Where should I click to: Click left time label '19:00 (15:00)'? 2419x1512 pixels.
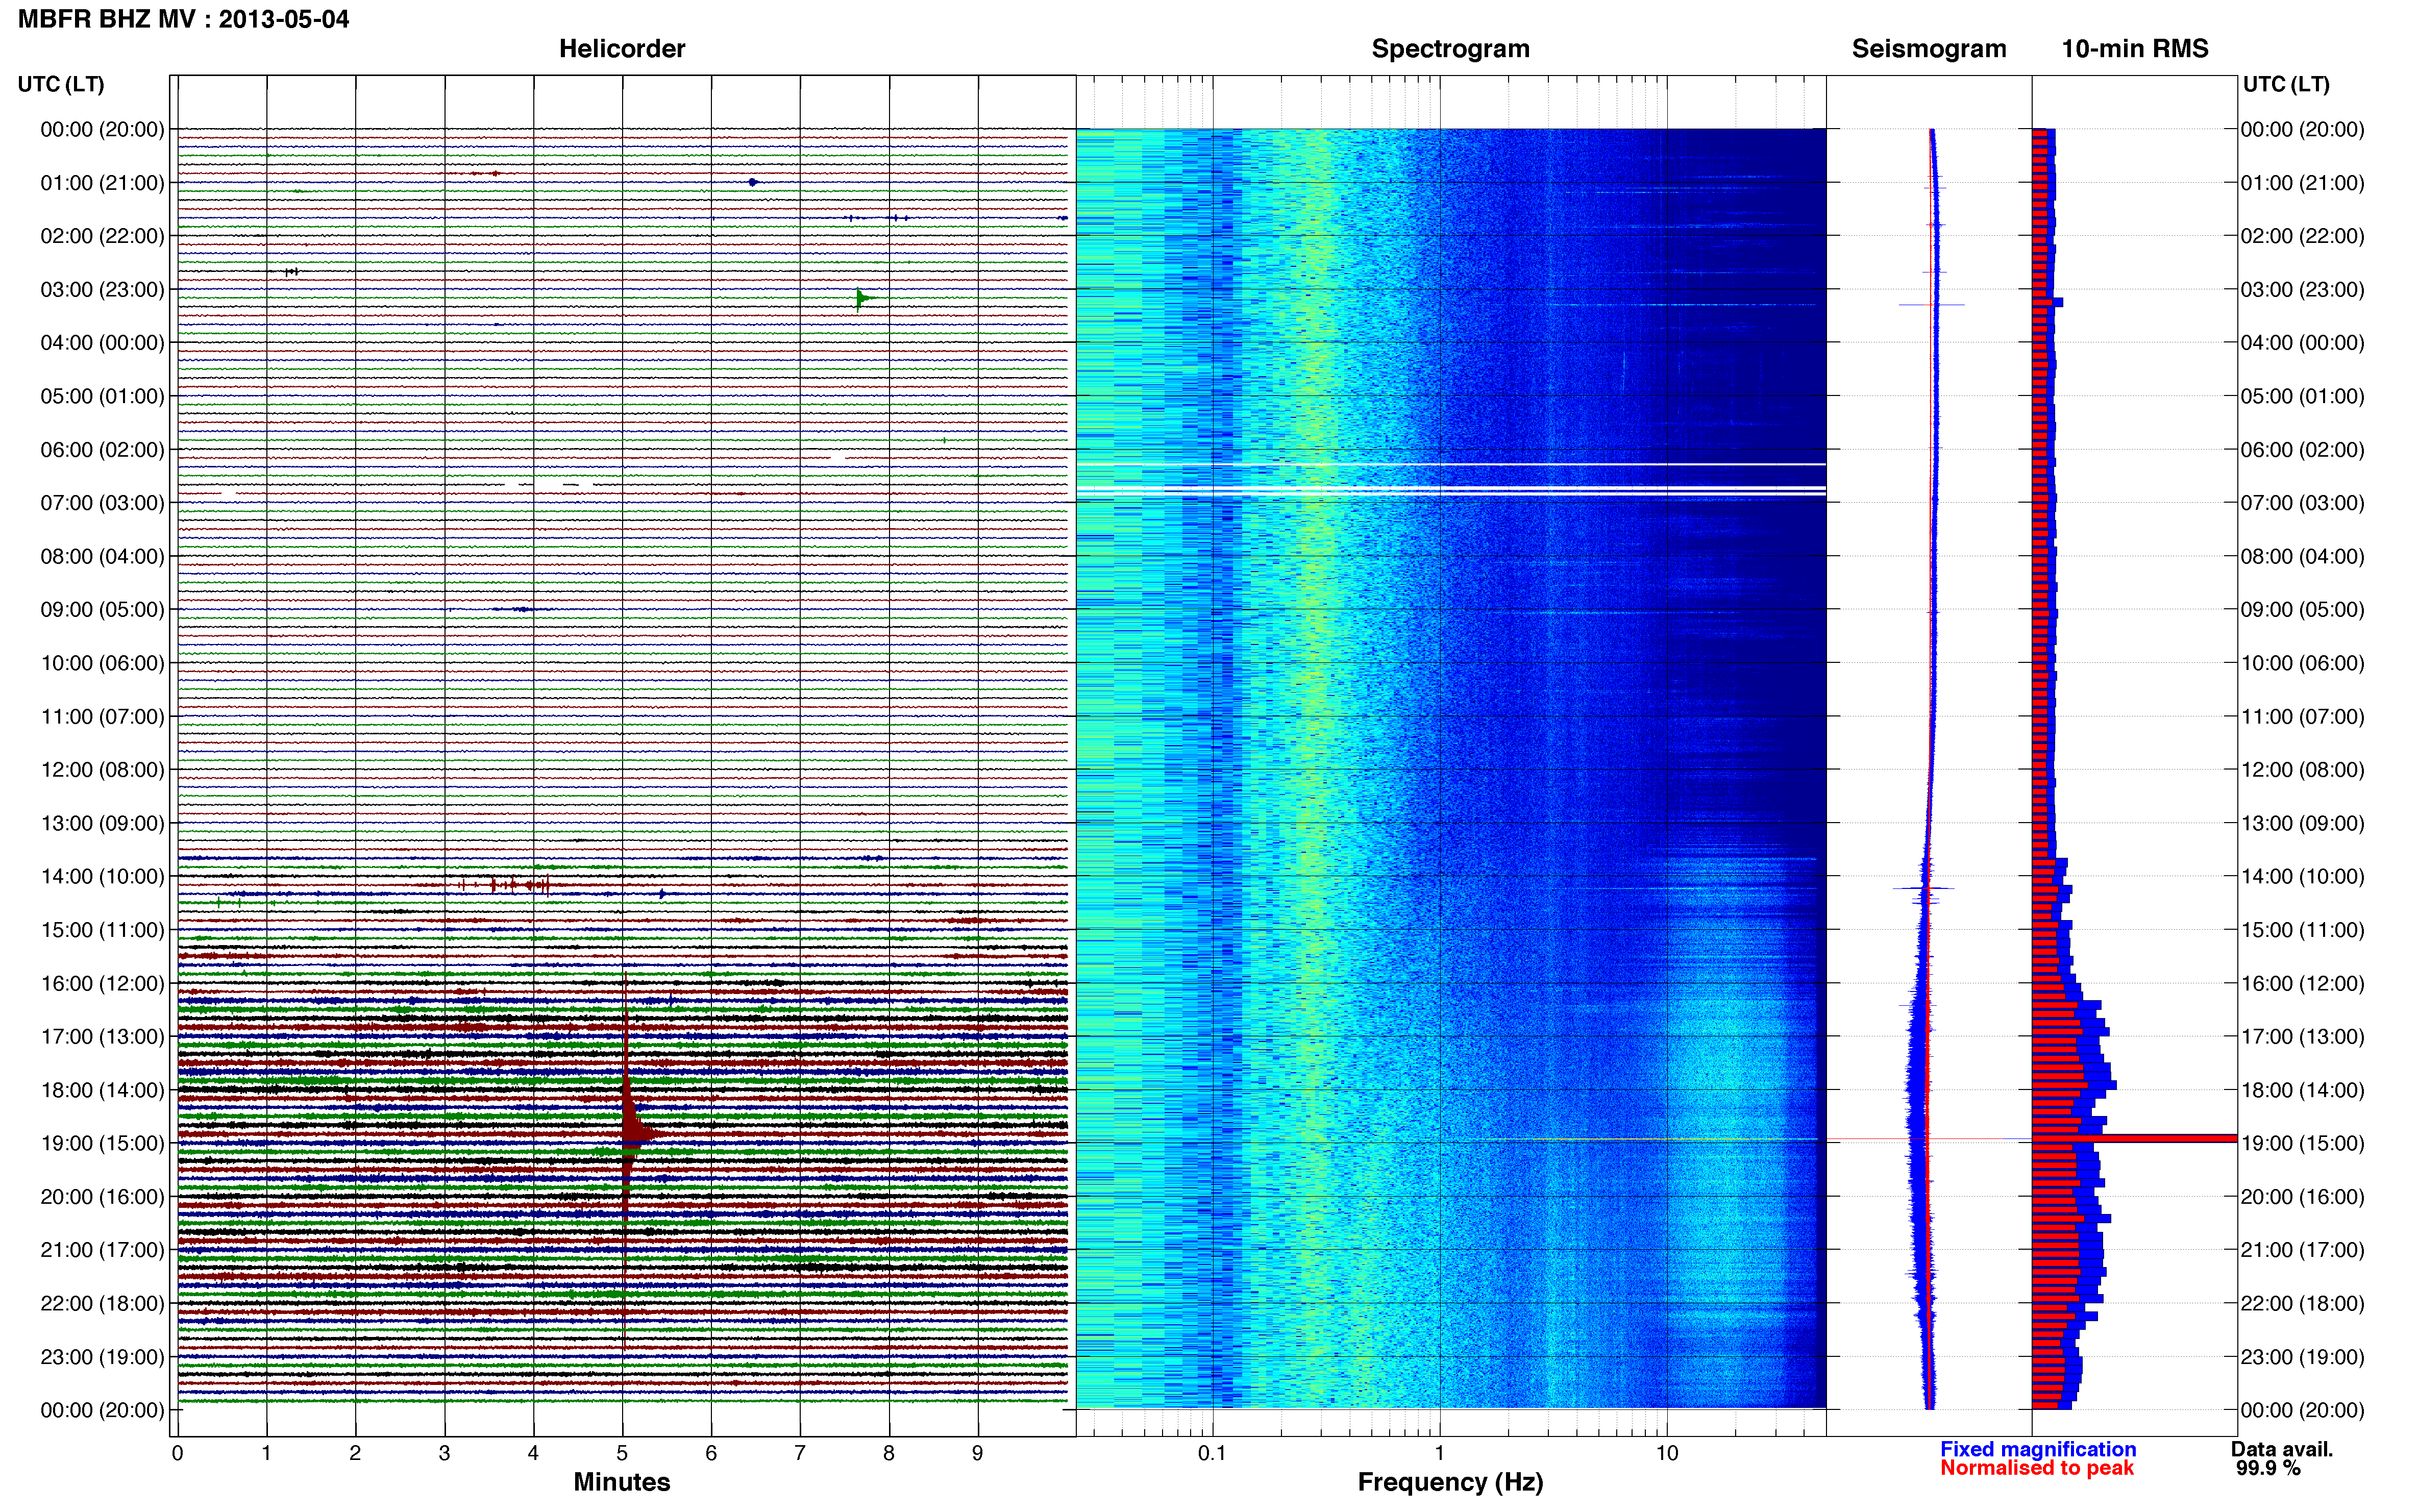click(x=102, y=1143)
